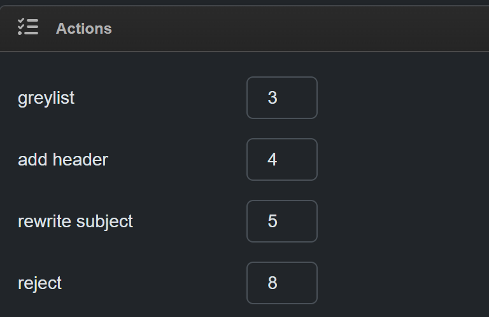The width and height of the screenshot is (489, 317).
Task: Click the reject action label
Action: click(39, 283)
